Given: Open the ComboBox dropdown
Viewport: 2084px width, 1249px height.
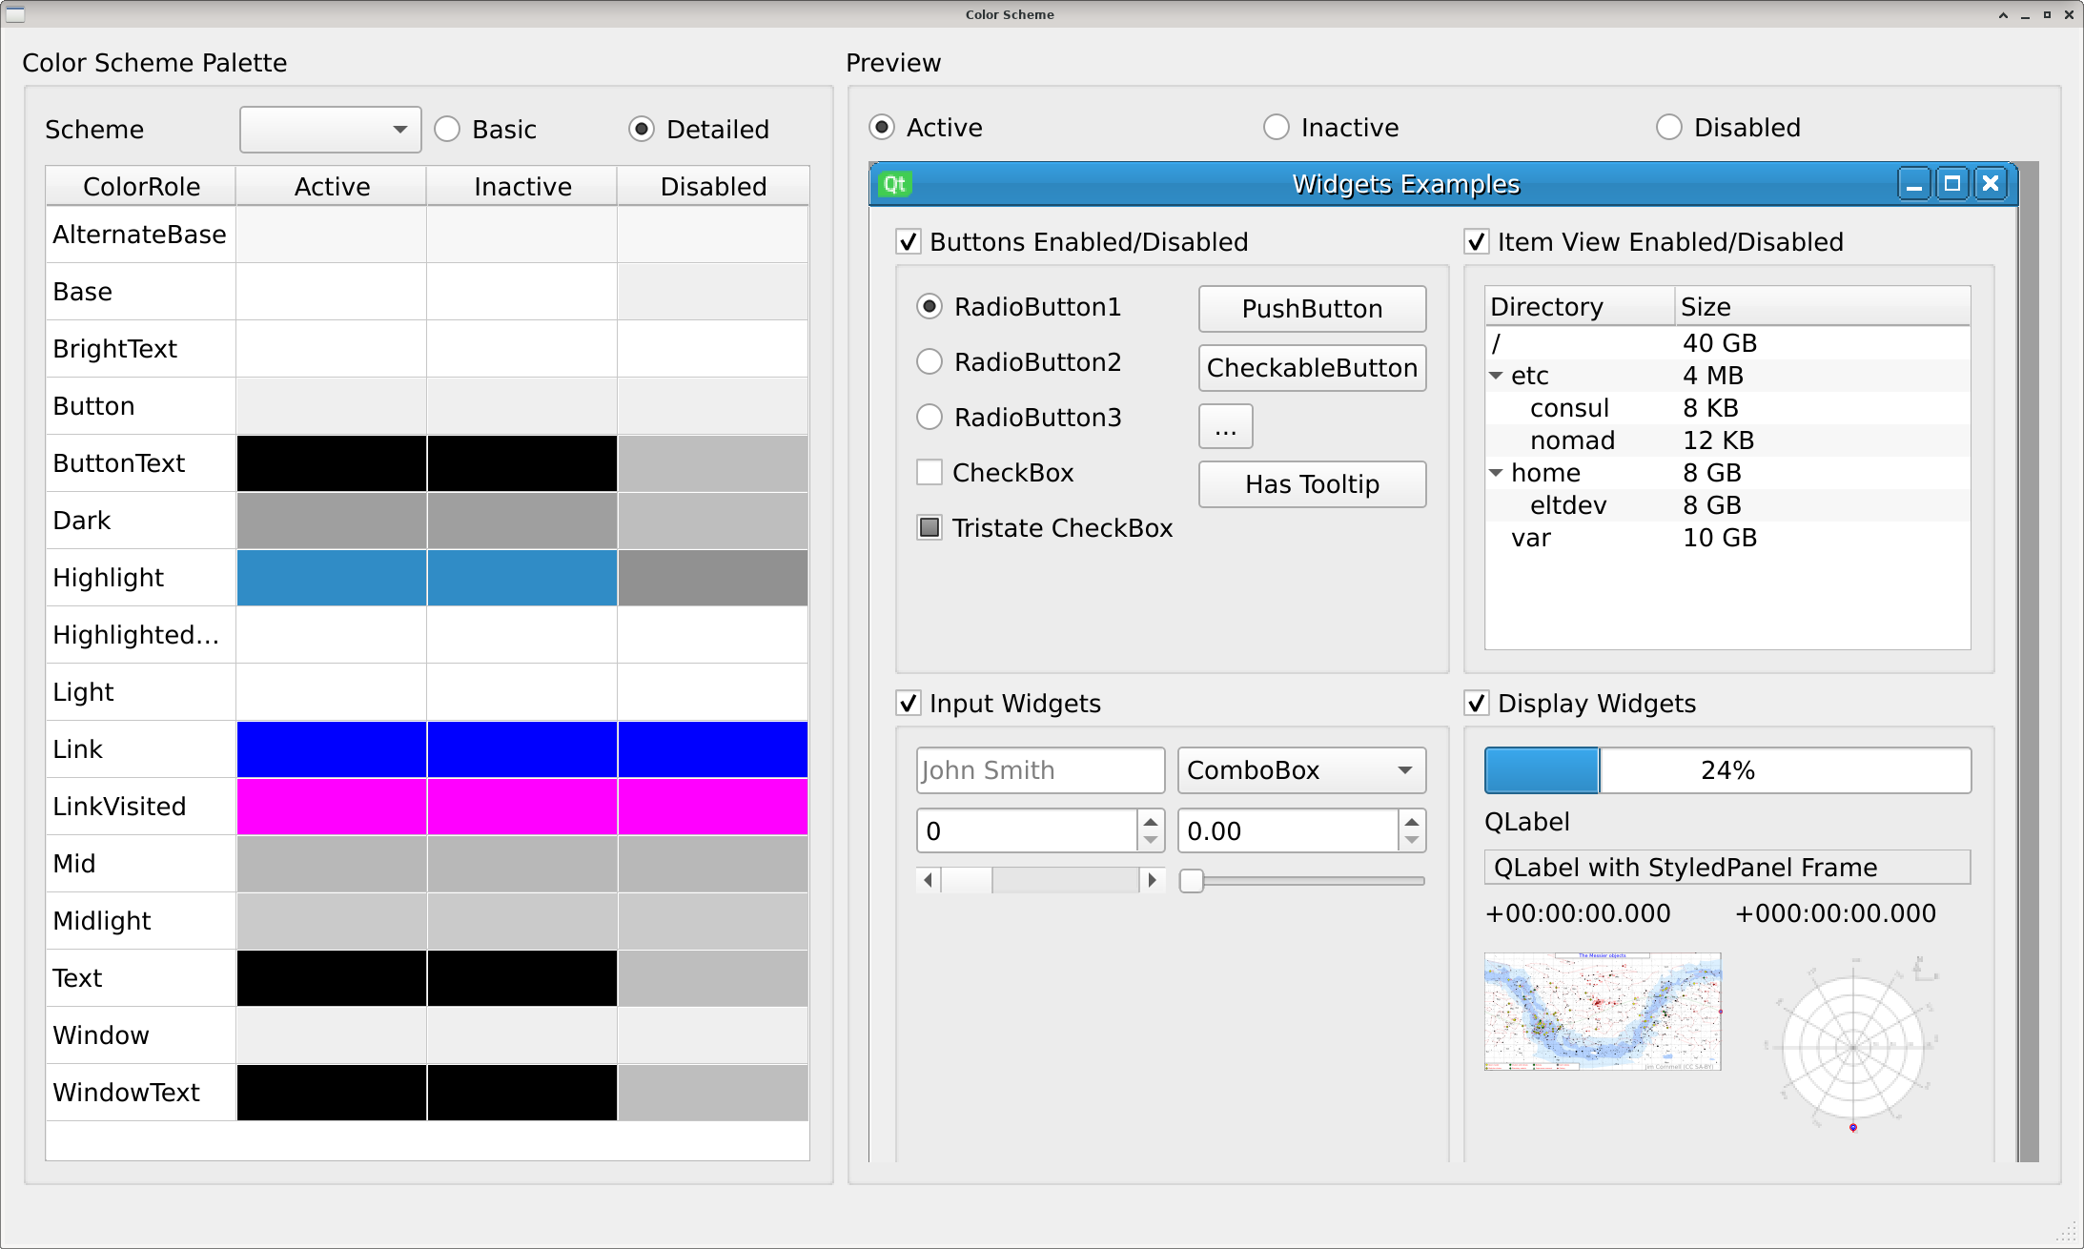Looking at the screenshot, I should point(1301,769).
